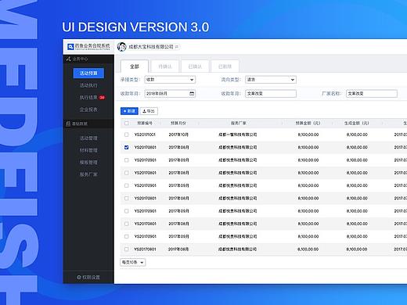Screen dimensions: 407x305
Task: Uncheck the ticked checkbox in the table
Action: tap(127, 147)
